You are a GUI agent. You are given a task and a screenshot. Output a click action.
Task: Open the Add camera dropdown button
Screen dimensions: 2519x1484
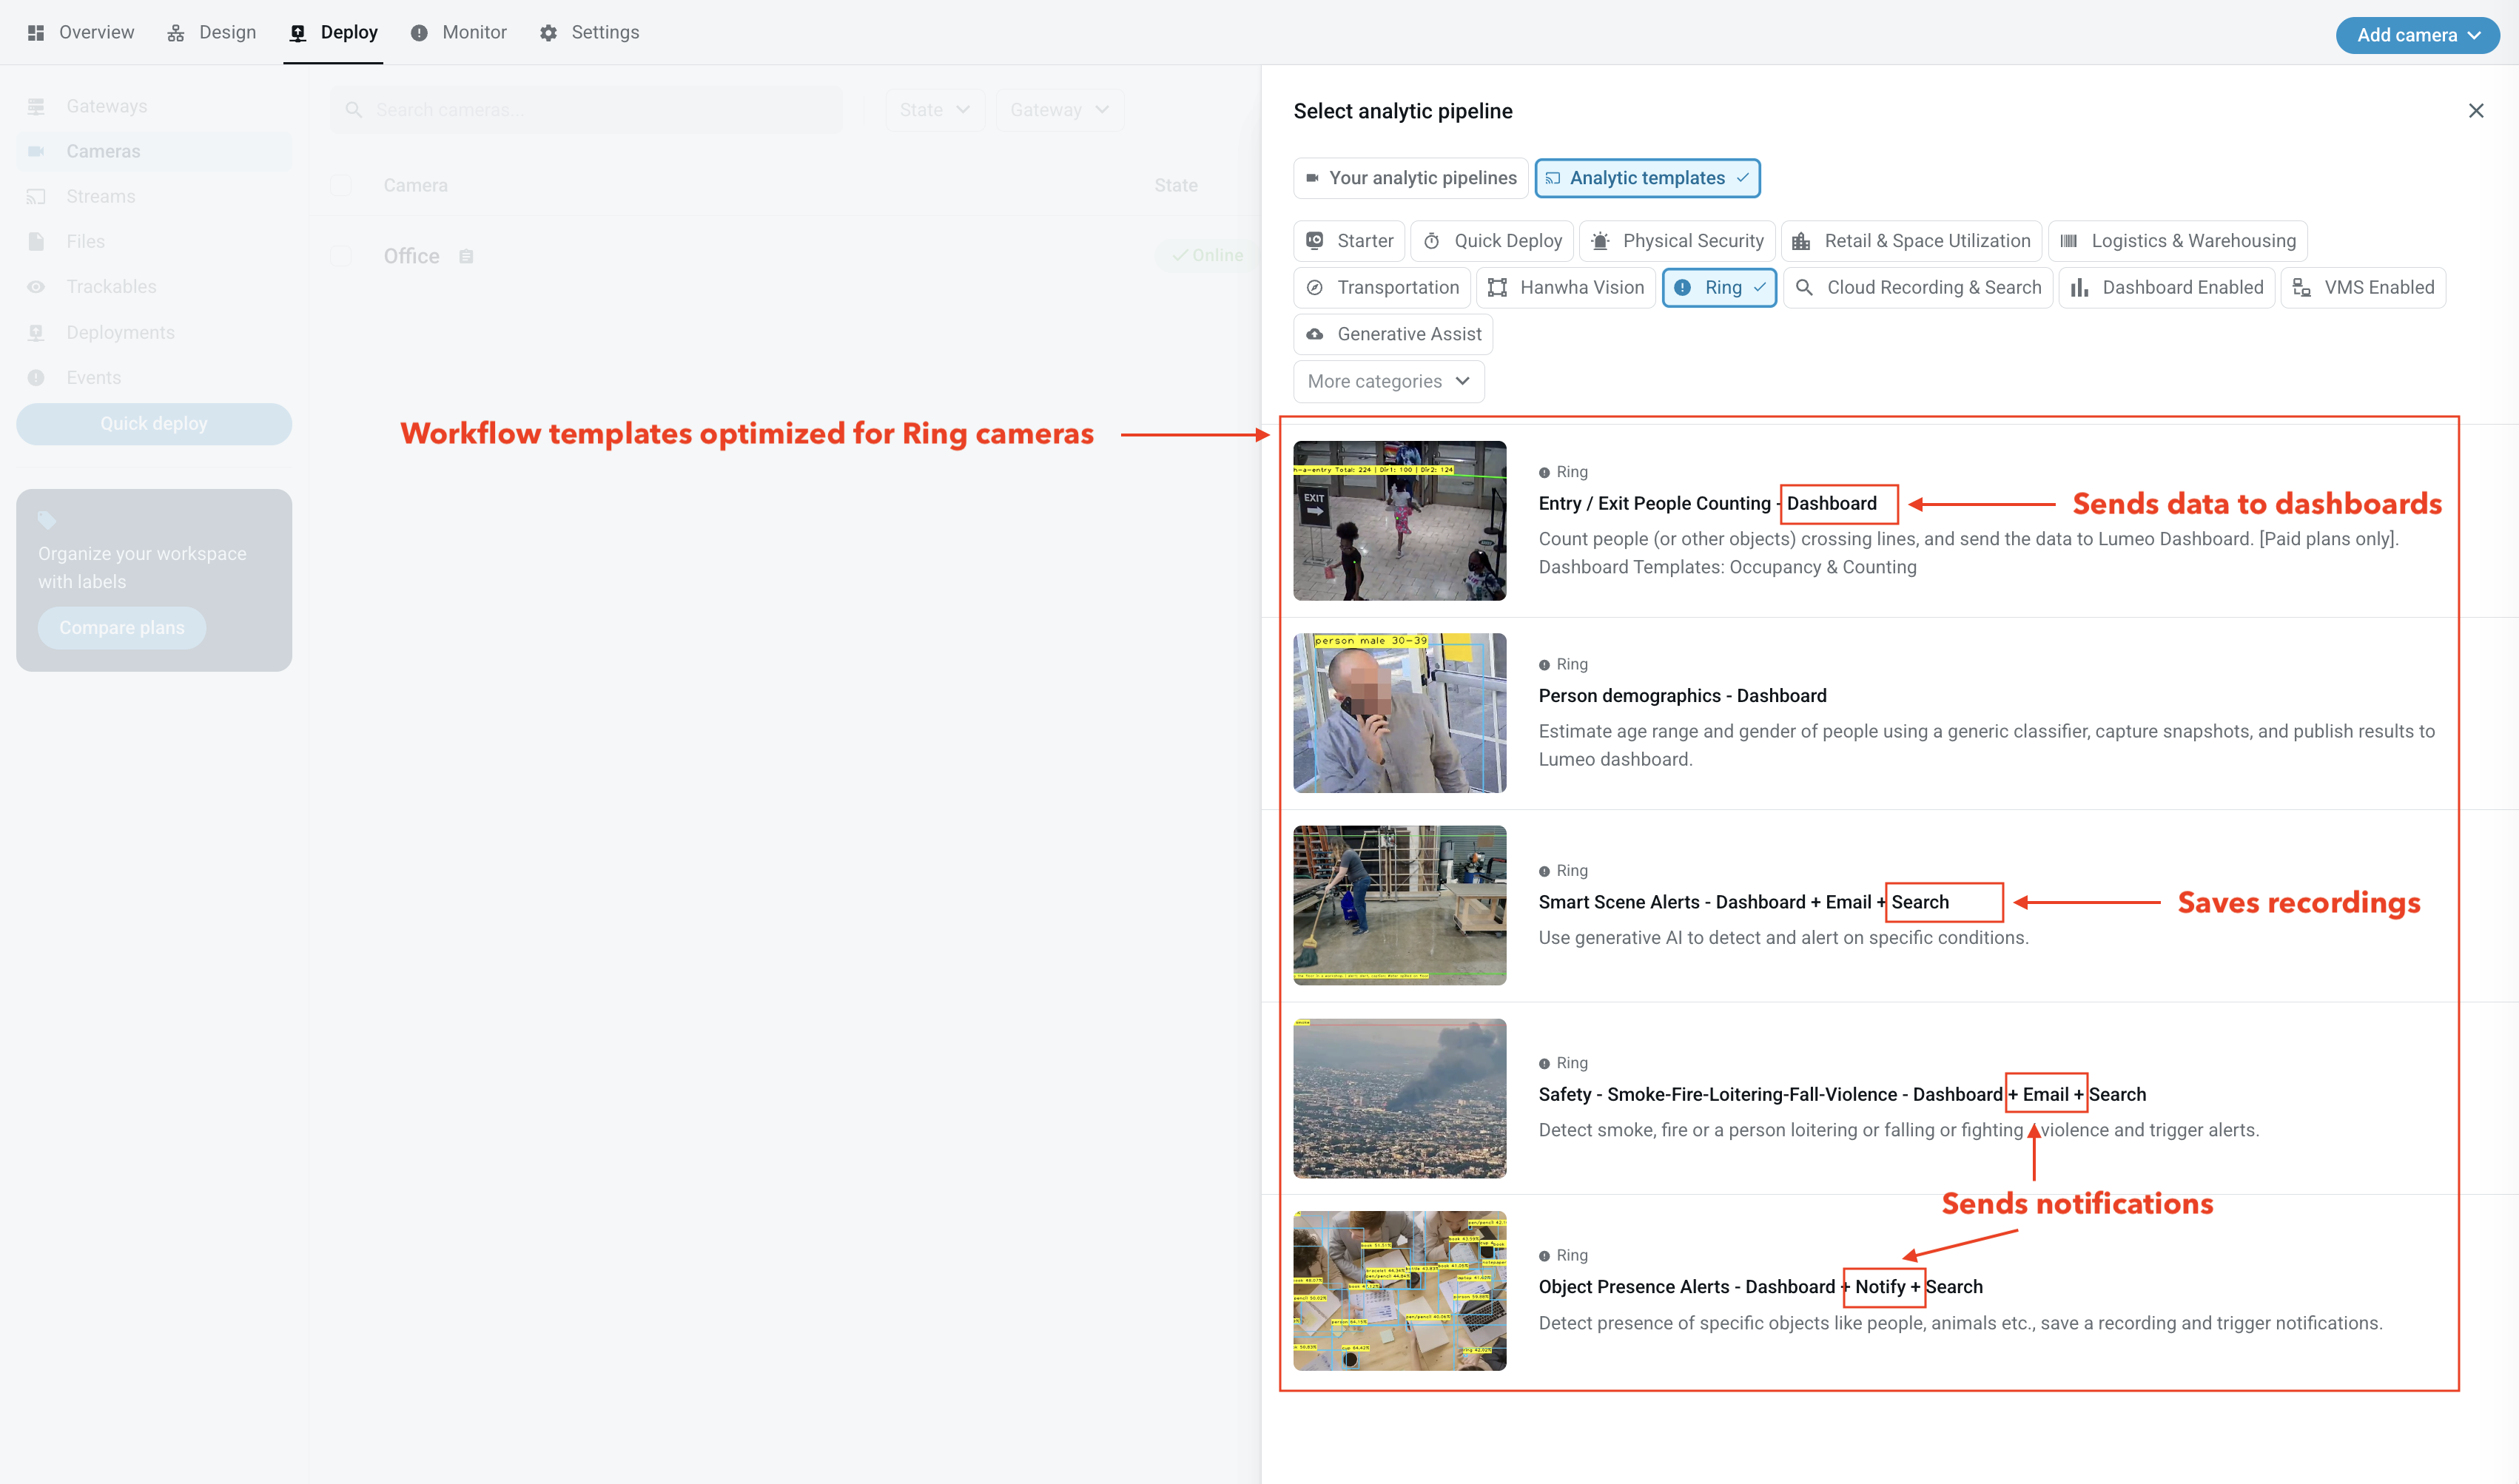(x=2417, y=35)
